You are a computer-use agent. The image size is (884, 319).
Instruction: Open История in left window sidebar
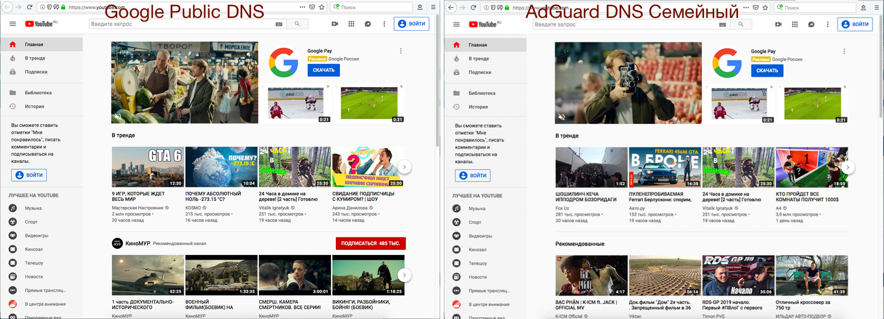tap(42, 106)
